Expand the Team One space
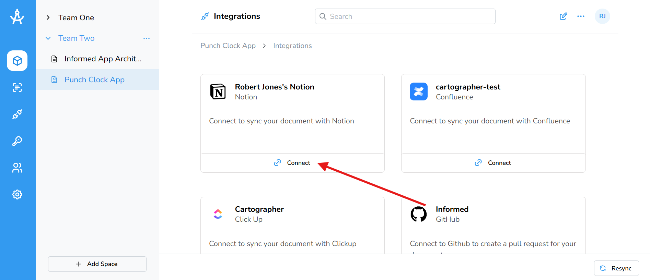 [x=48, y=17]
